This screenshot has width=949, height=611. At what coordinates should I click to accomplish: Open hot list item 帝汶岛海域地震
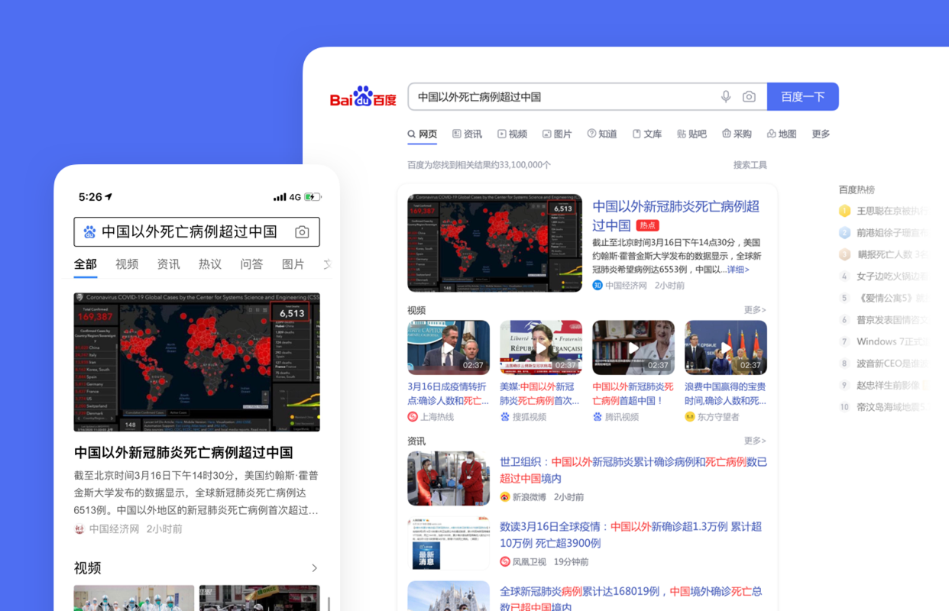point(892,407)
